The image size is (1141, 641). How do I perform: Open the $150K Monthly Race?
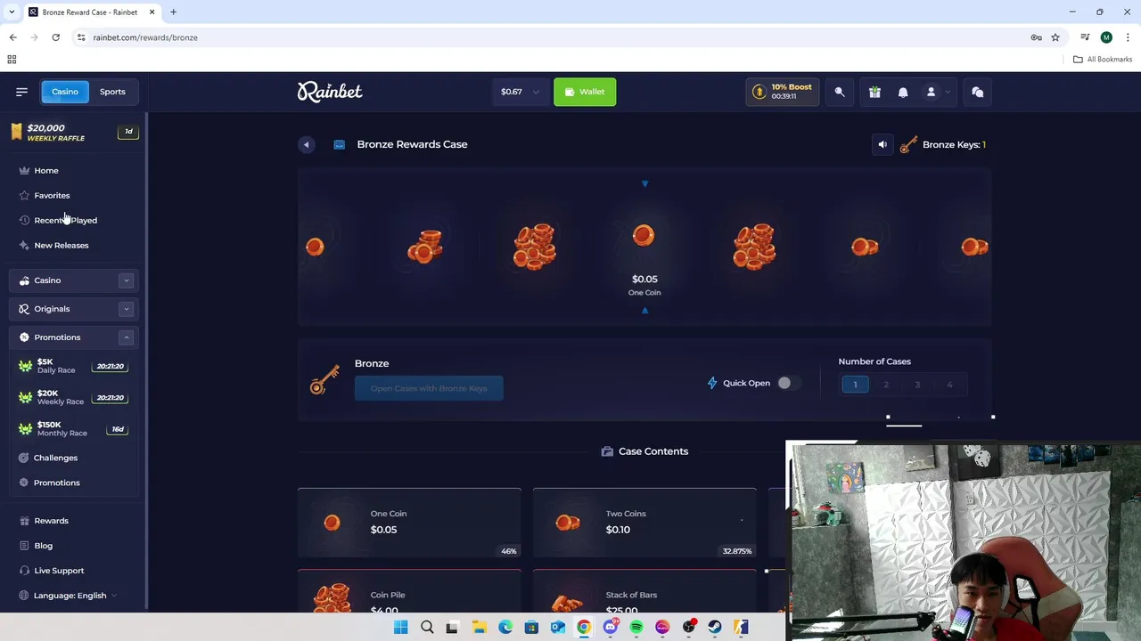(x=73, y=429)
